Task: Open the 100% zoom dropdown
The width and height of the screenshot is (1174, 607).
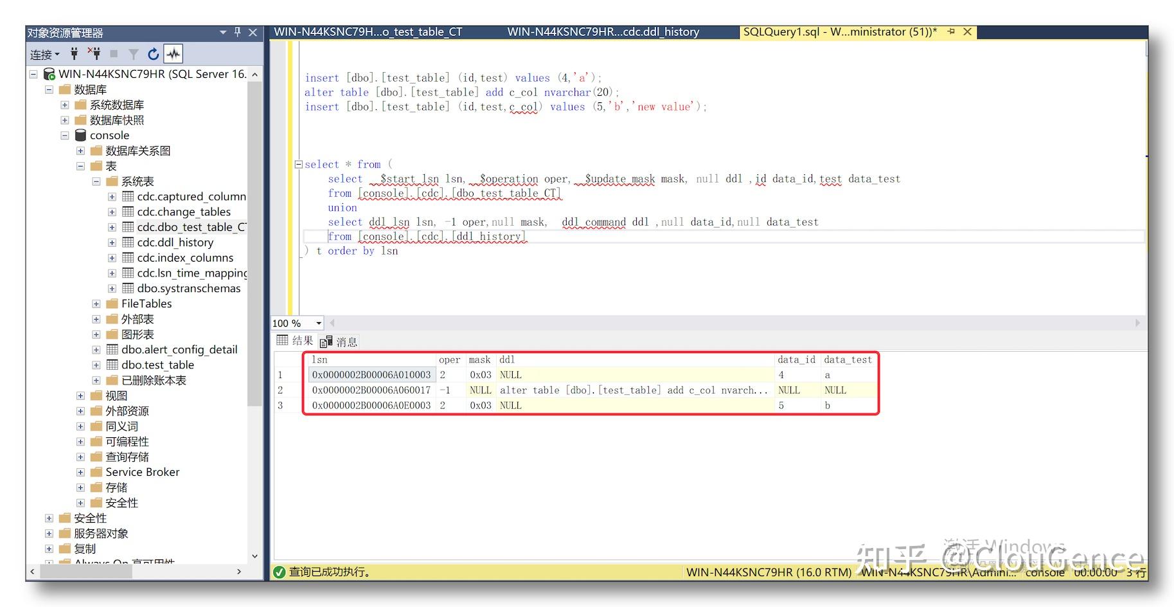Action: (317, 323)
